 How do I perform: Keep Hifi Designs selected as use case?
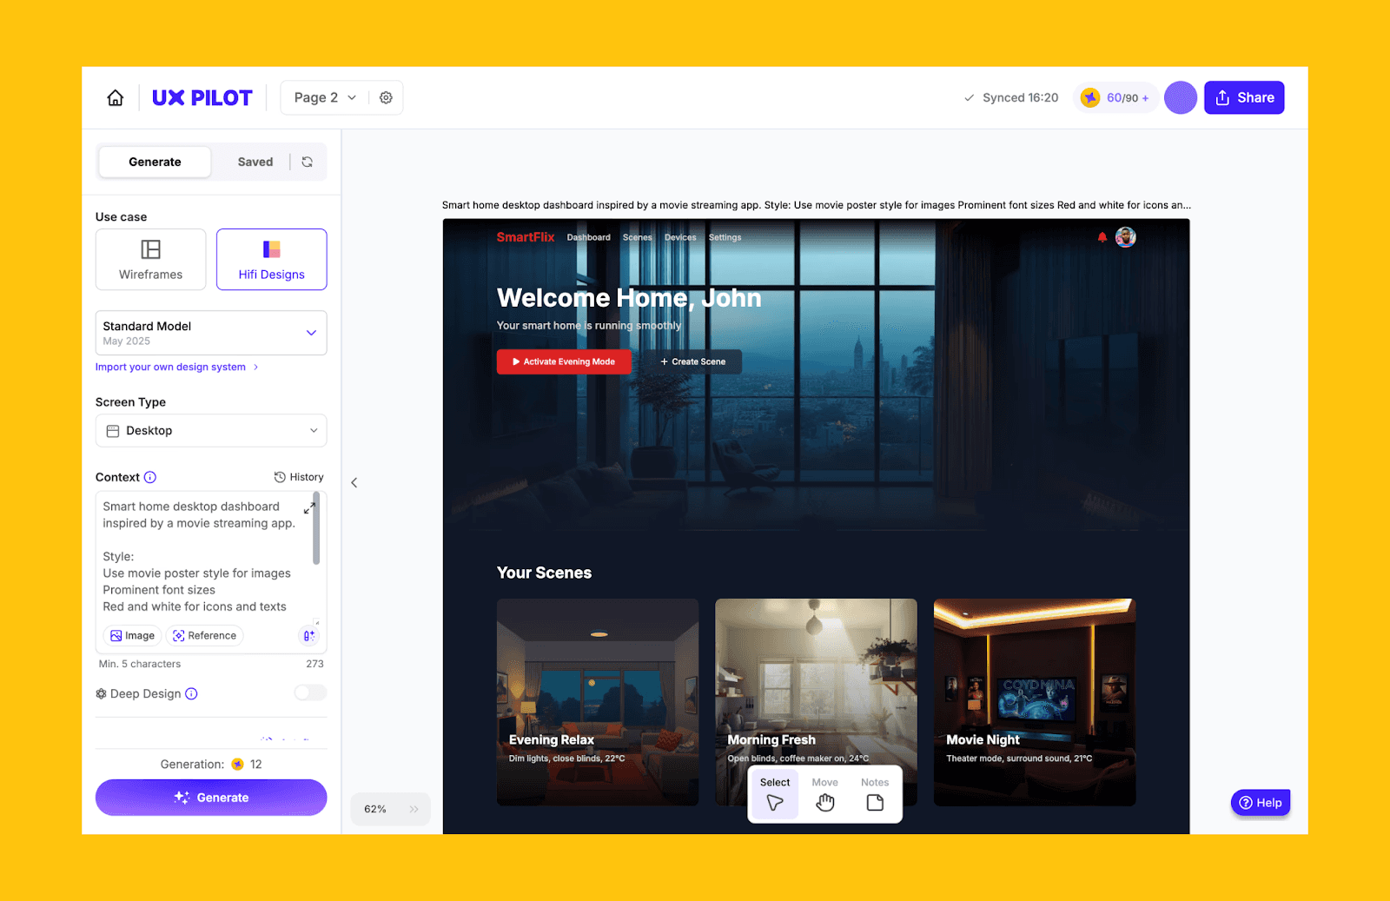click(x=271, y=259)
